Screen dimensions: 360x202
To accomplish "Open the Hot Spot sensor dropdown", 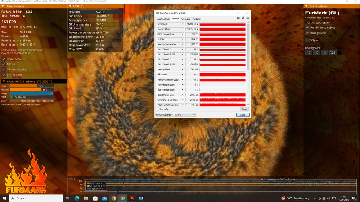I will pos(183,39).
